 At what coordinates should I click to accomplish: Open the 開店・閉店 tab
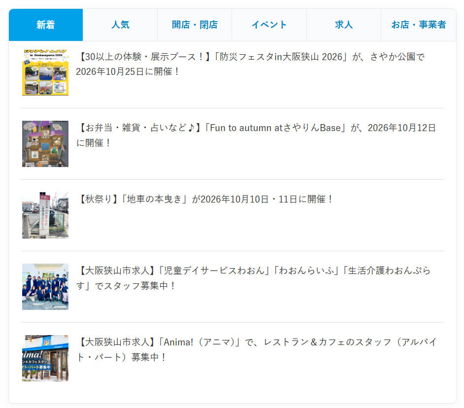click(x=195, y=25)
